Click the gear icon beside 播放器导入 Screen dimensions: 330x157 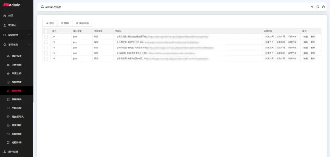point(8,116)
